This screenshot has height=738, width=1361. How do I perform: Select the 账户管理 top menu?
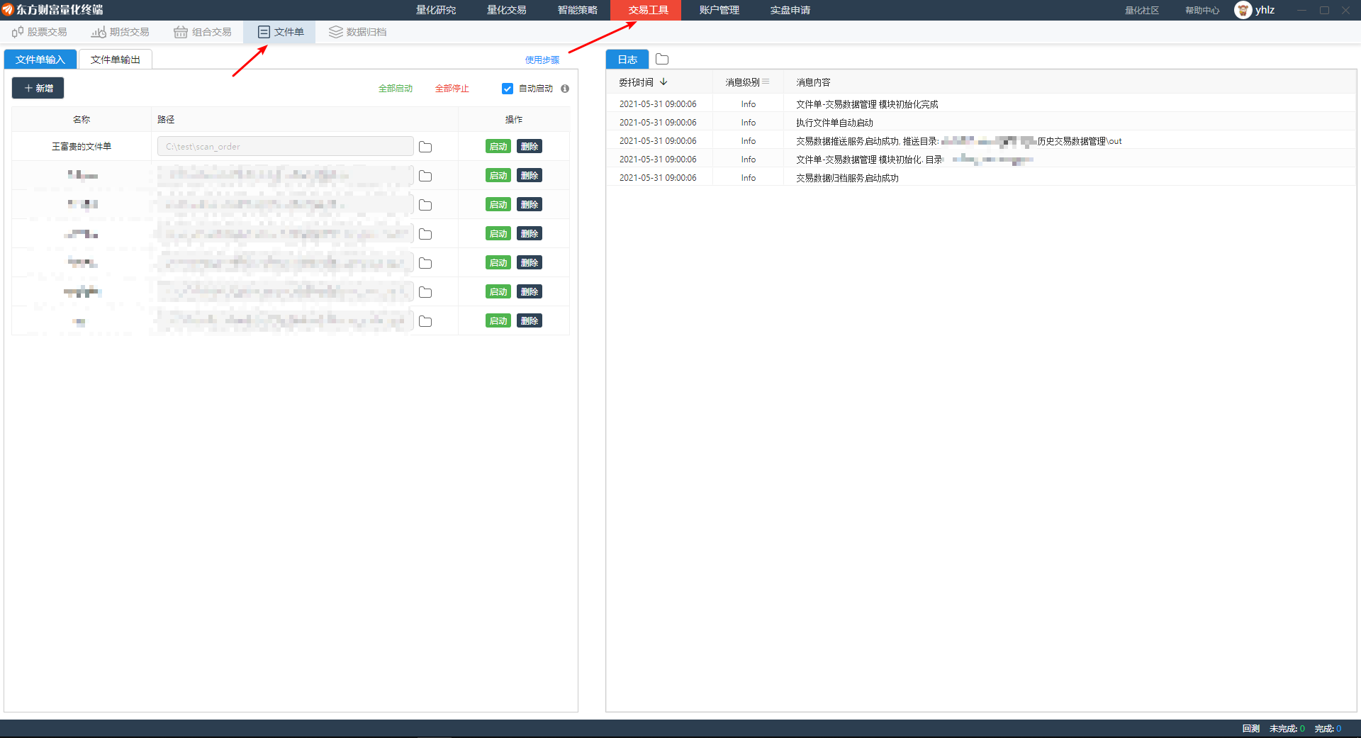719,10
